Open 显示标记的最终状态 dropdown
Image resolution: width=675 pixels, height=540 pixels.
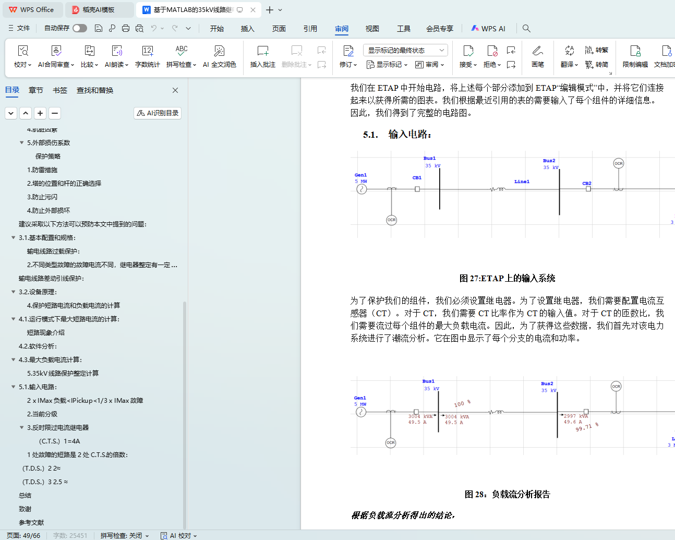pyautogui.click(x=405, y=50)
